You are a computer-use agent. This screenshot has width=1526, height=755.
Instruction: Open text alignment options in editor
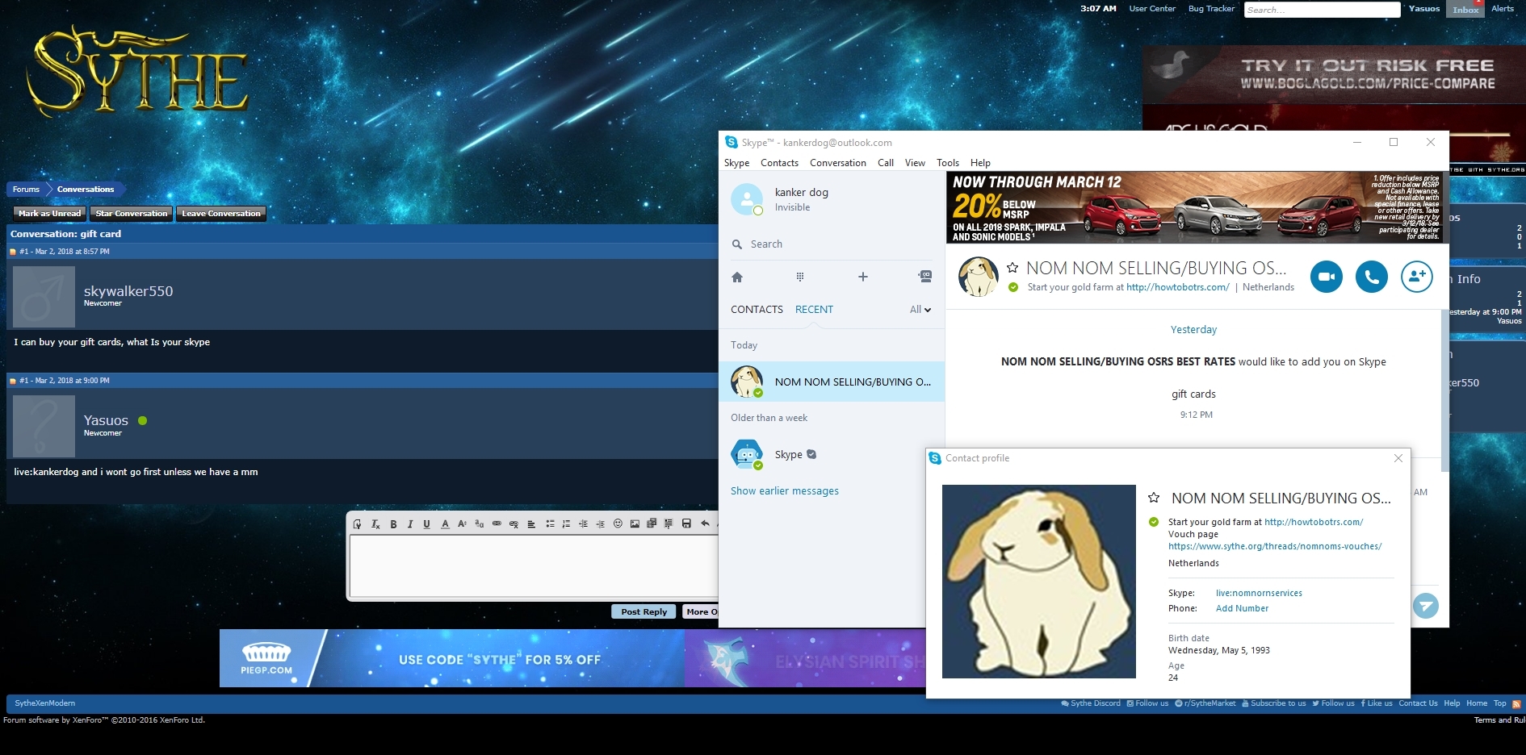[531, 524]
